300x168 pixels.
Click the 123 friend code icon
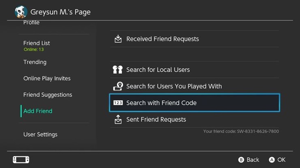pyautogui.click(x=118, y=103)
